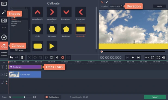Click the trash delete icon in toolbar
Image resolution: width=168 pixels, height=100 pixels.
(x=22, y=58)
